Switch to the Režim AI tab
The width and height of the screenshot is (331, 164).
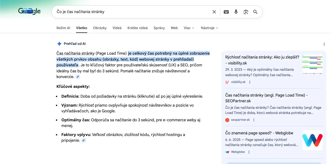tap(63, 28)
